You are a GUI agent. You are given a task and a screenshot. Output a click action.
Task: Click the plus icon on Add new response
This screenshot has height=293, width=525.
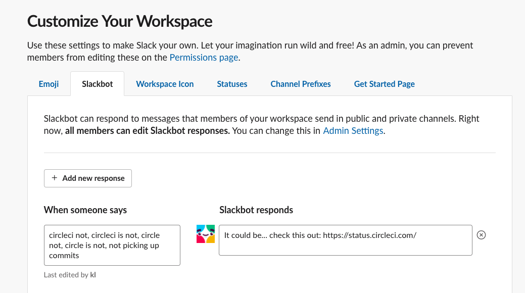(54, 178)
